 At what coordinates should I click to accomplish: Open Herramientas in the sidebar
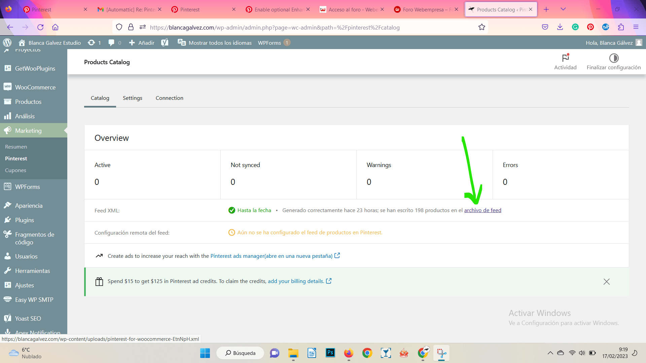(x=34, y=271)
